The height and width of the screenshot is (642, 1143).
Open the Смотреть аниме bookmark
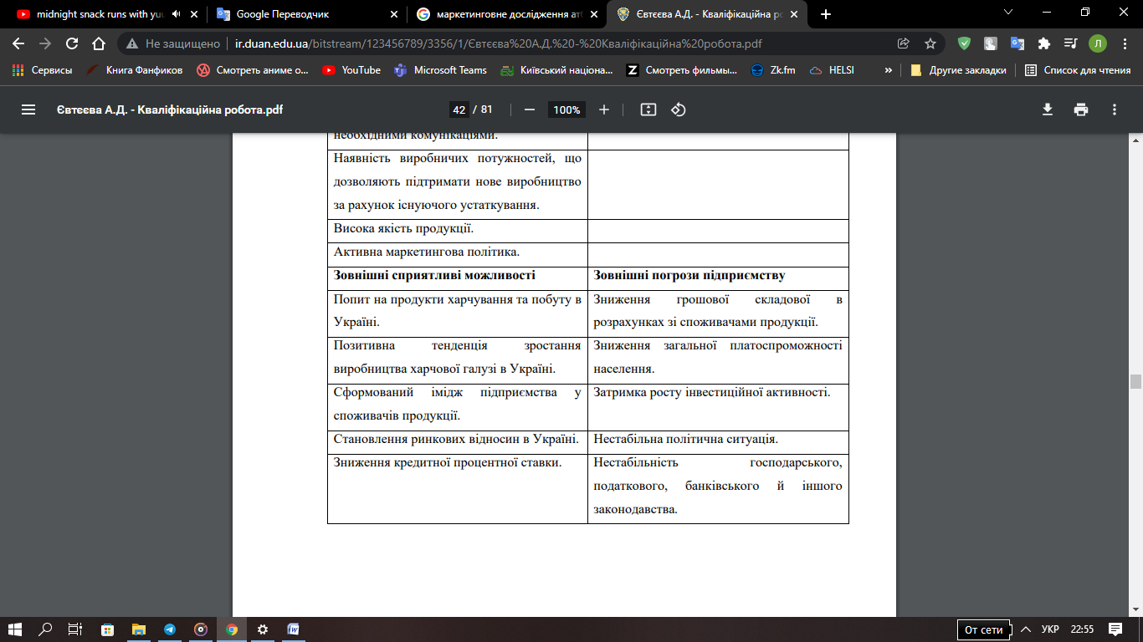click(253, 70)
